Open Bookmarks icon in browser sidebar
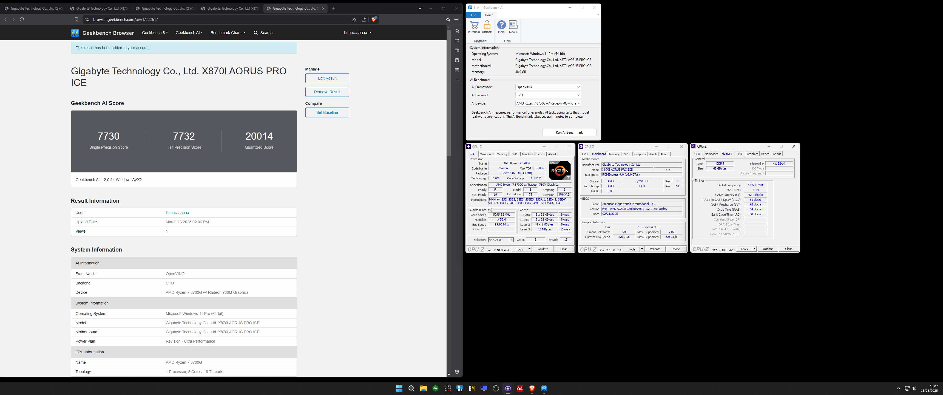The width and height of the screenshot is (943, 395). [x=457, y=60]
